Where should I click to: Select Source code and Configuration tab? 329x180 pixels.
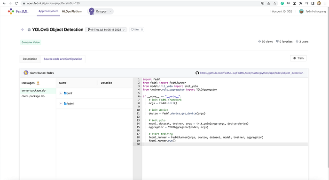[63, 59]
